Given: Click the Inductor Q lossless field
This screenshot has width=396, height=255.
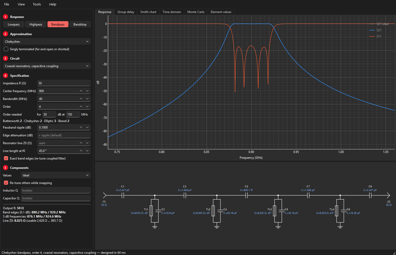Looking at the screenshot, I should click(55, 190).
